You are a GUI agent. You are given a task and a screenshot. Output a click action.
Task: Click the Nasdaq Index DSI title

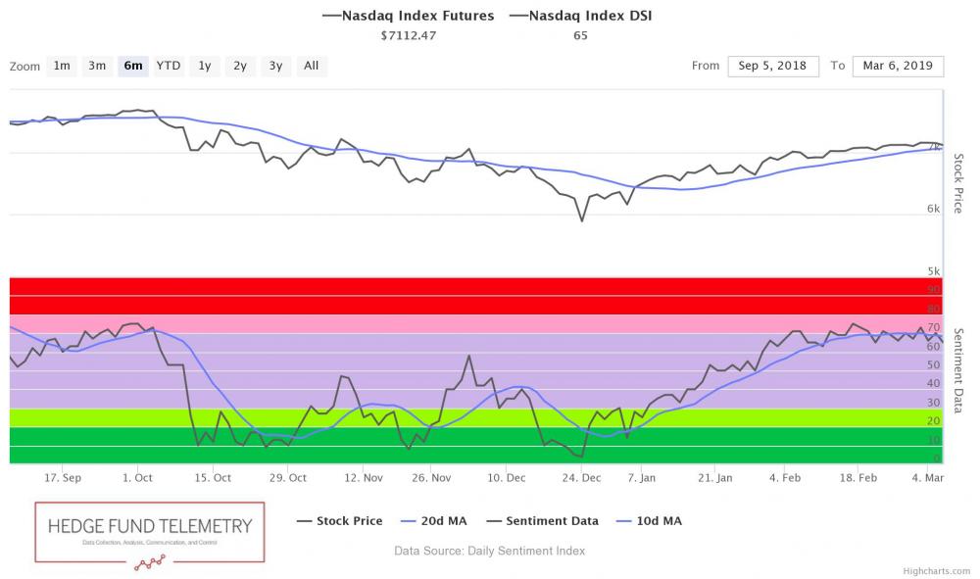(580, 16)
